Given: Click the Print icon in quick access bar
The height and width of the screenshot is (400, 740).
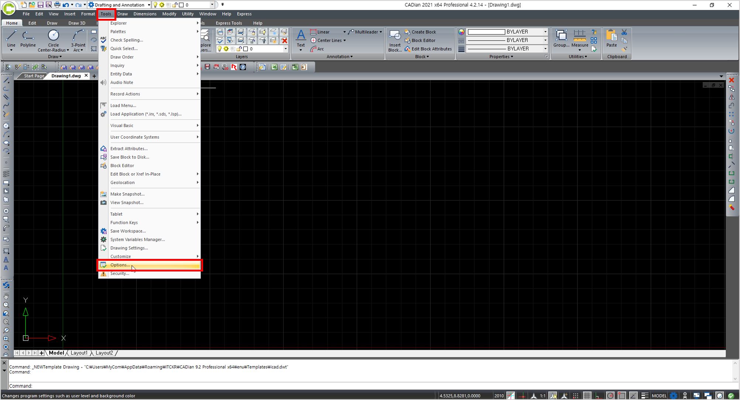Looking at the screenshot, I should [x=57, y=5].
